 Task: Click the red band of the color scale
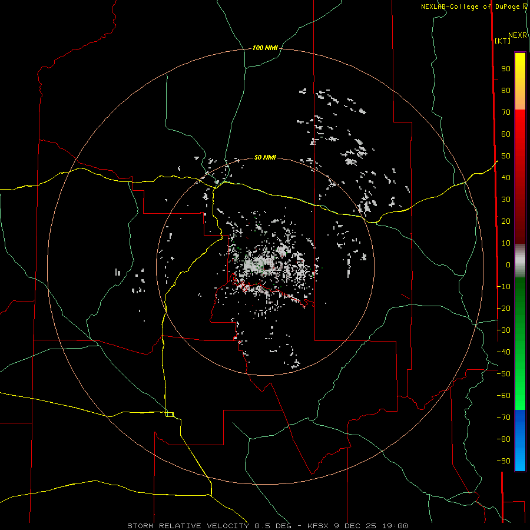[520, 177]
